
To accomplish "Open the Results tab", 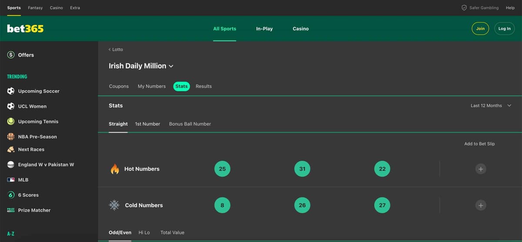I will (x=204, y=86).
